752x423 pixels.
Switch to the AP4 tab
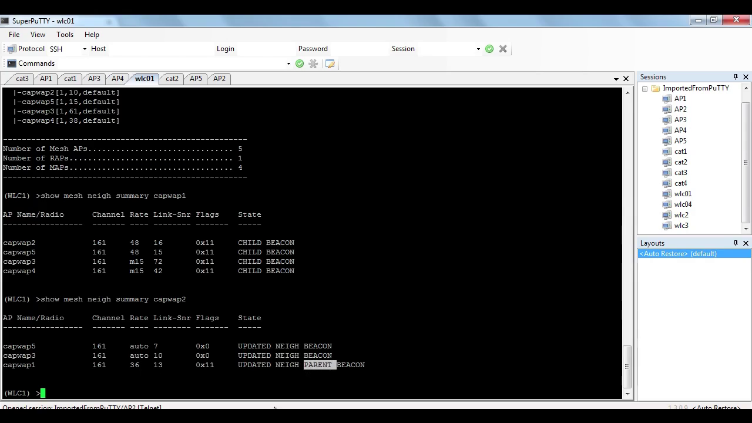[x=117, y=79]
